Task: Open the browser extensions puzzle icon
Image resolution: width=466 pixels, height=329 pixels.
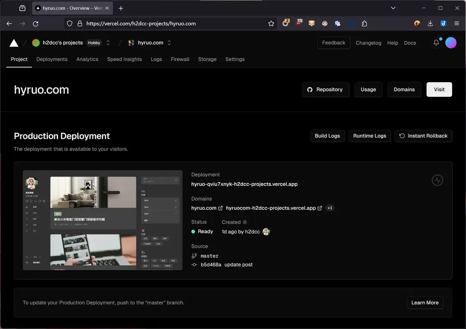Action: point(365,24)
